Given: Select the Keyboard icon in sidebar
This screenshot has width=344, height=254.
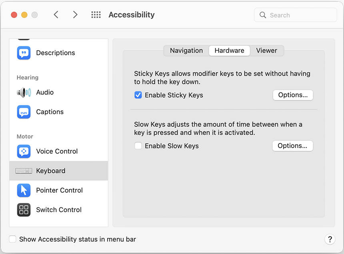Looking at the screenshot, I should click(24, 171).
